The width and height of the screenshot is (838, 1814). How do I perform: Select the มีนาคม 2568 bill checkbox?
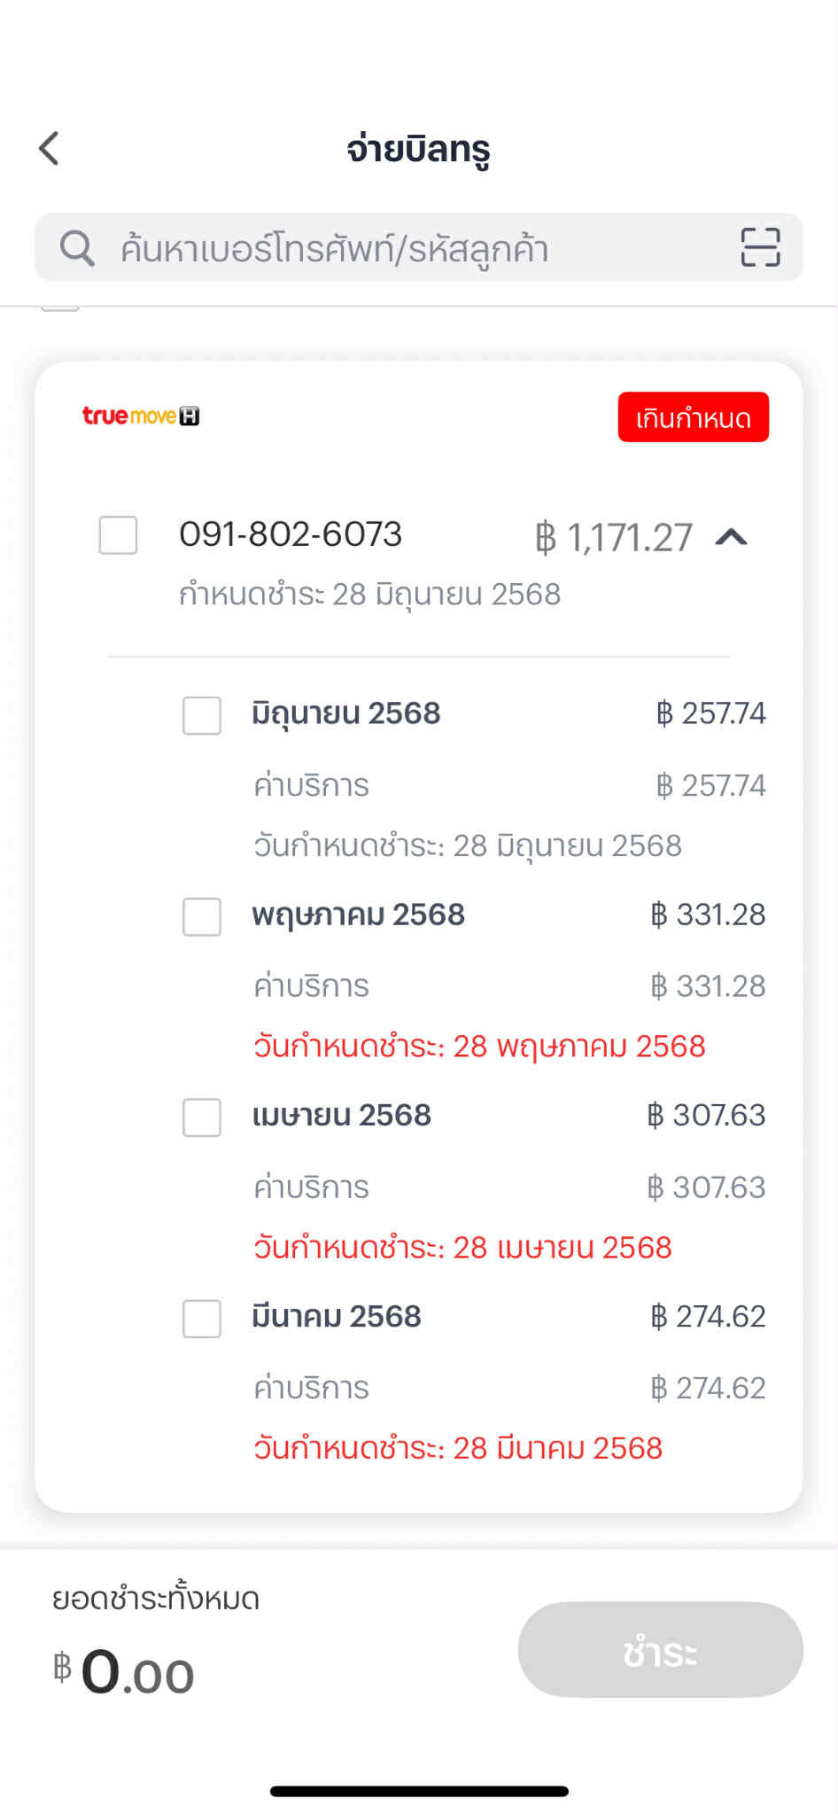click(202, 1319)
